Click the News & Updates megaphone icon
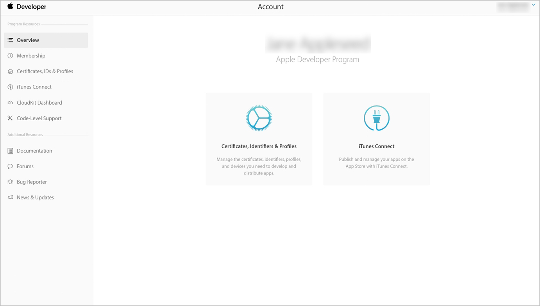The height and width of the screenshot is (306, 540). click(10, 197)
